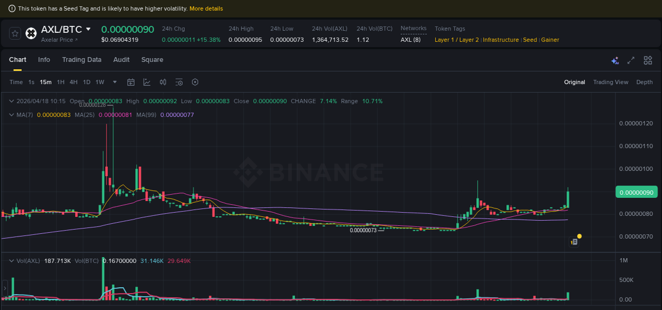Open the Trading Data tab
662x310 pixels.
[82, 60]
